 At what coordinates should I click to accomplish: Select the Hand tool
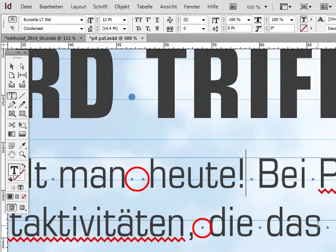pos(12,155)
